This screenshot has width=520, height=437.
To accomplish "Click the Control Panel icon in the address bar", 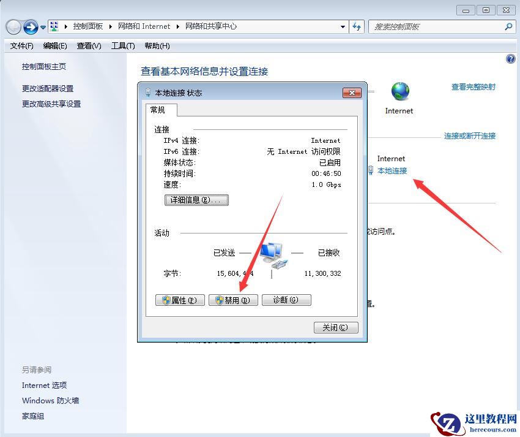I will click(53, 26).
